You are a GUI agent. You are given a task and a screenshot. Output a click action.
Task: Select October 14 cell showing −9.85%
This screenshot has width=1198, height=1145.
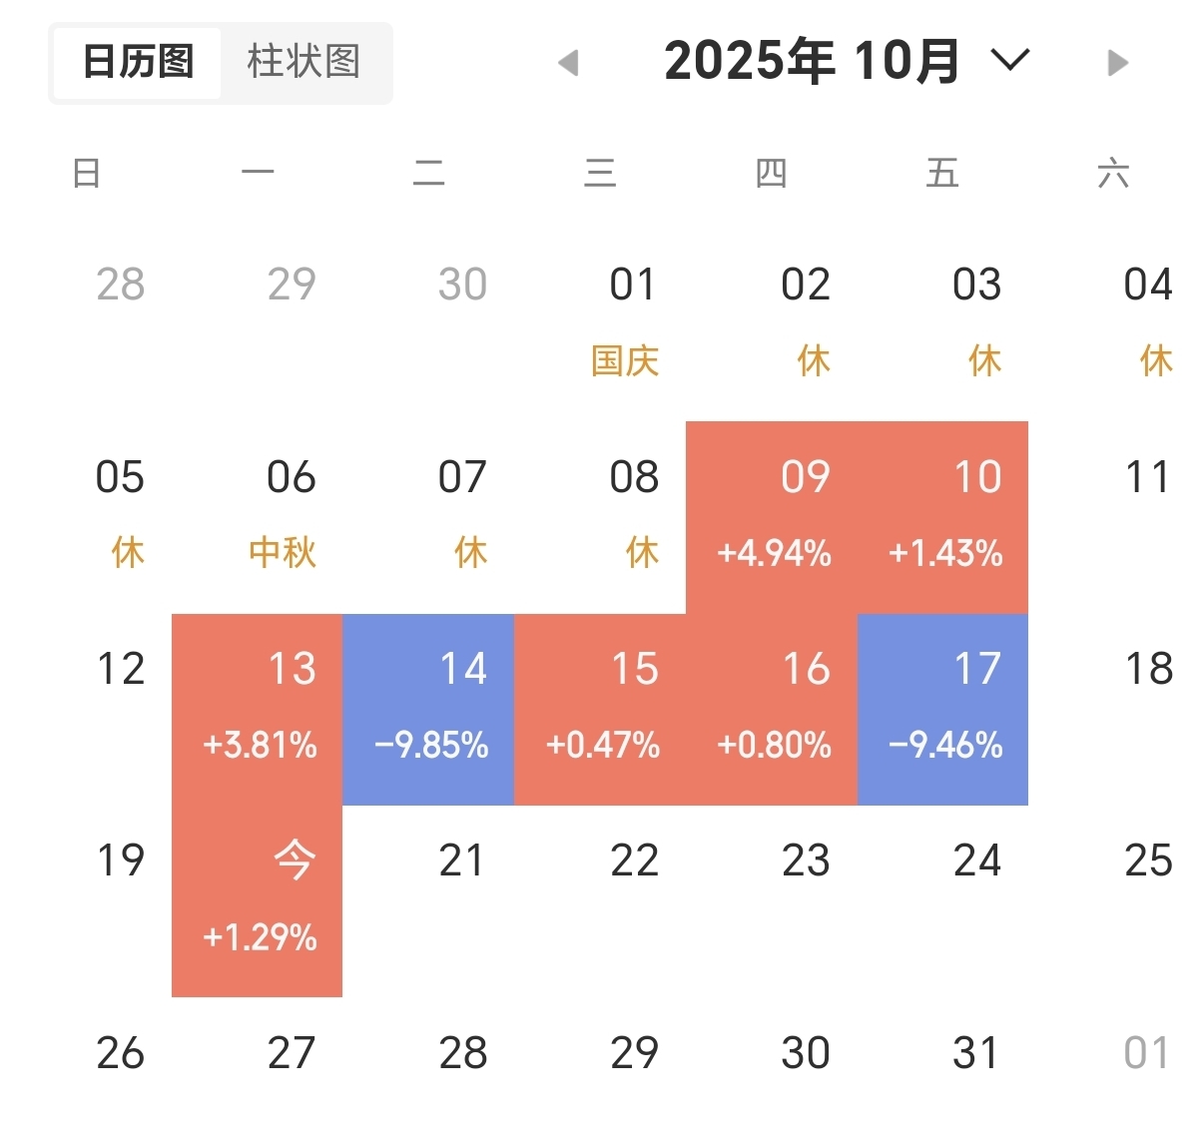[x=429, y=709]
